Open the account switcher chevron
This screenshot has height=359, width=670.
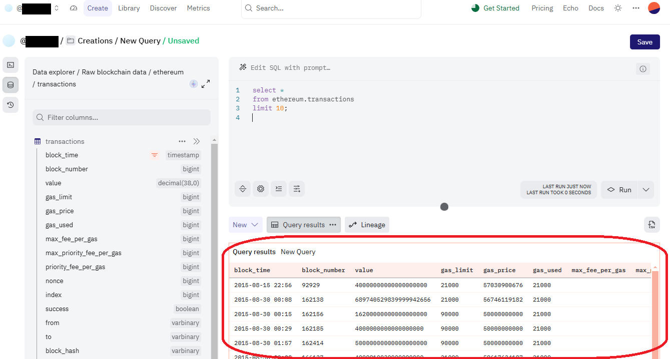click(57, 8)
